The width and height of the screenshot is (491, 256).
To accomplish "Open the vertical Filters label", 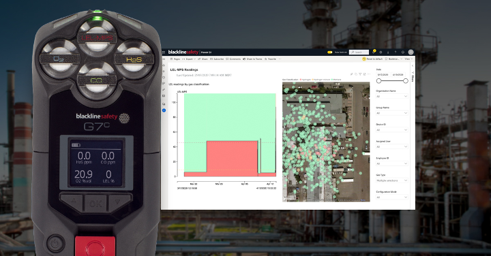I will [413, 78].
